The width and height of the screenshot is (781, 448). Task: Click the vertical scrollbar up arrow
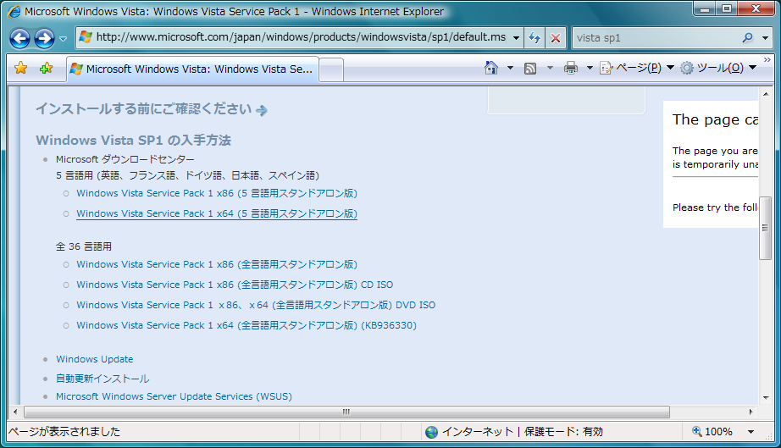[766, 94]
